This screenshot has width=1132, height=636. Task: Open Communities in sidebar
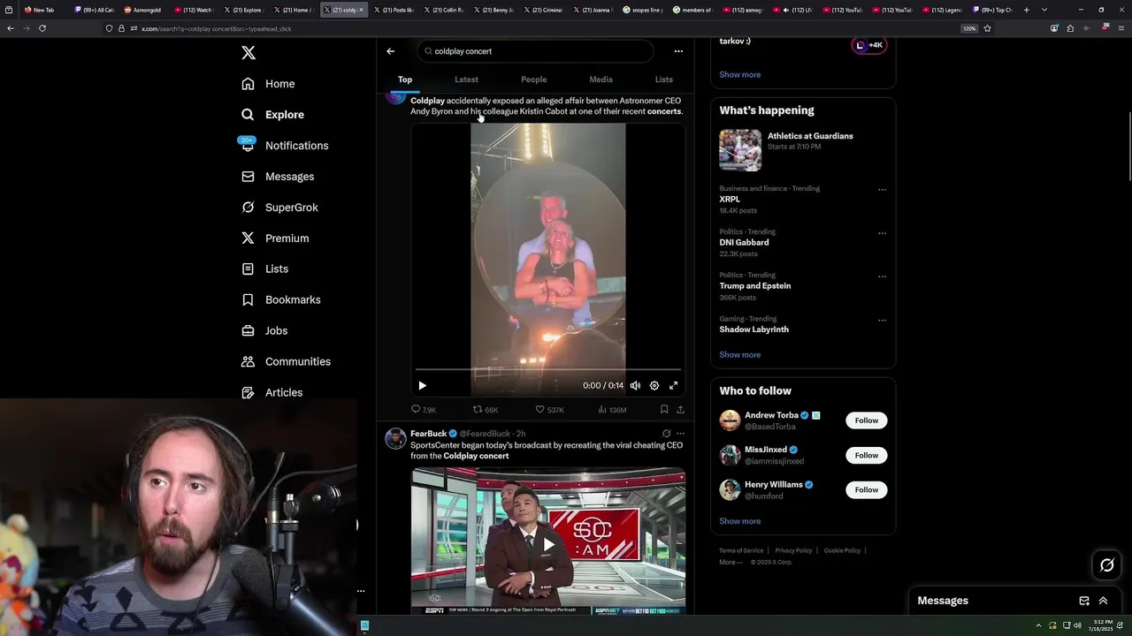[x=286, y=361]
